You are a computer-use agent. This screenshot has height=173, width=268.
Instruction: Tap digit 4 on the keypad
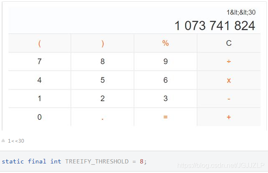click(x=39, y=80)
